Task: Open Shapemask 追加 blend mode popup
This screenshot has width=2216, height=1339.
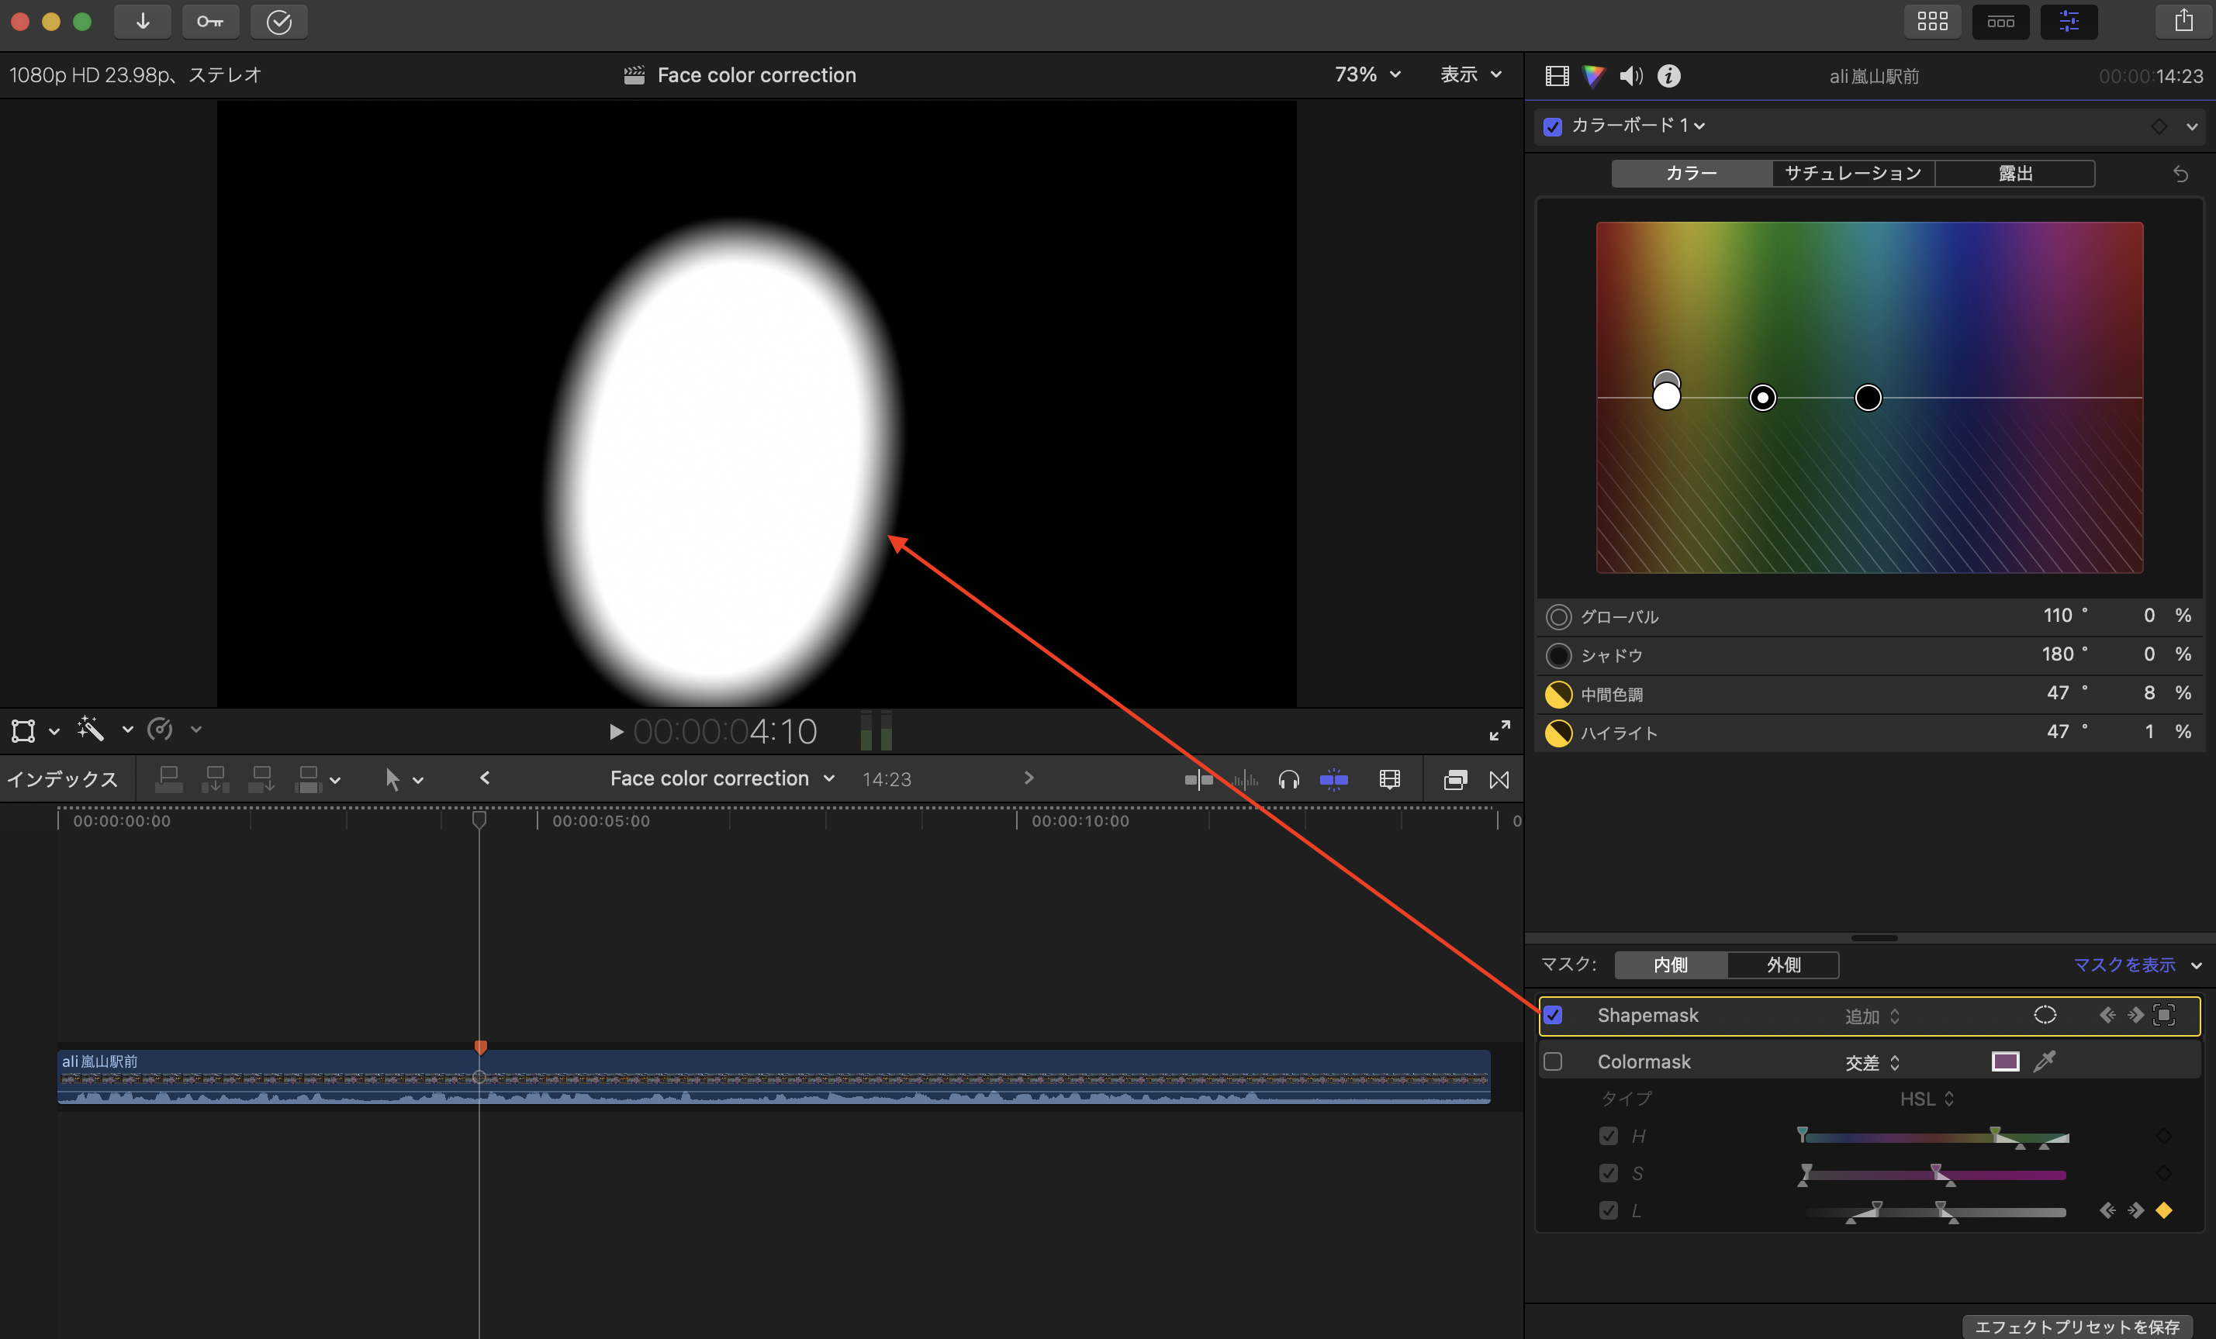Action: [1872, 1016]
